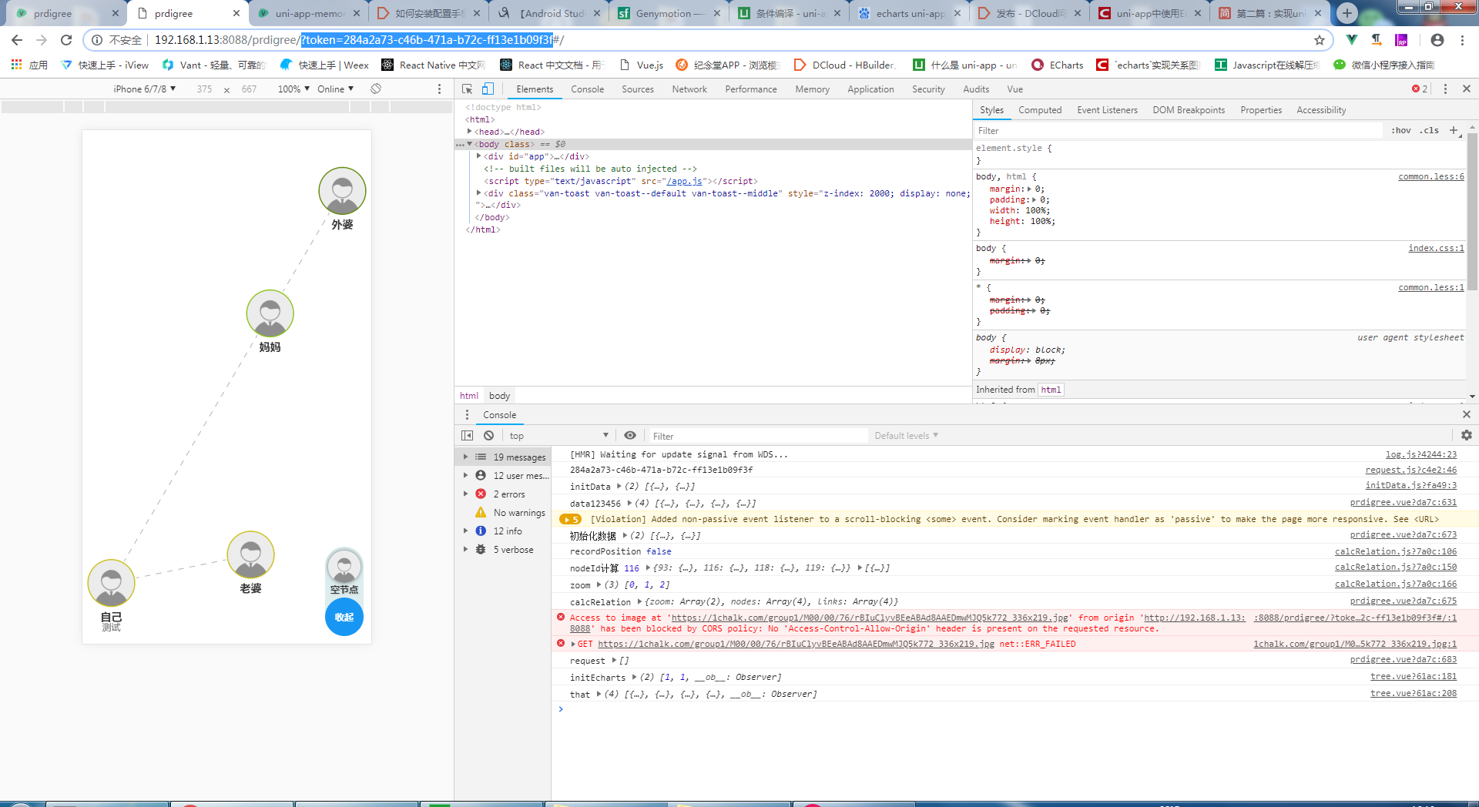Open the ECharts bookmark
Image resolution: width=1479 pixels, height=807 pixels.
click(1058, 65)
